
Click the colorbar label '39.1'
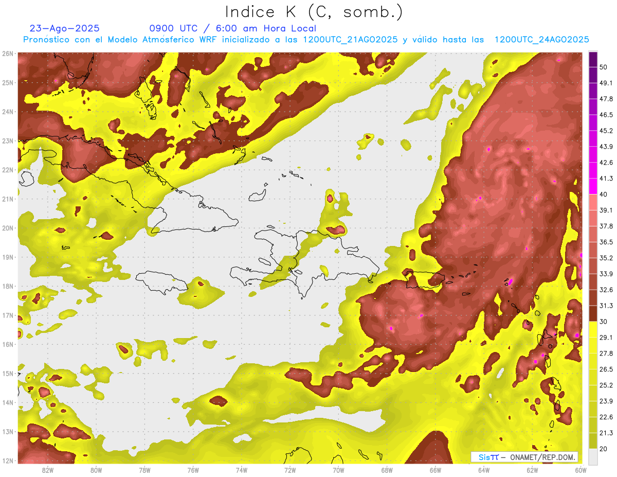(606, 210)
